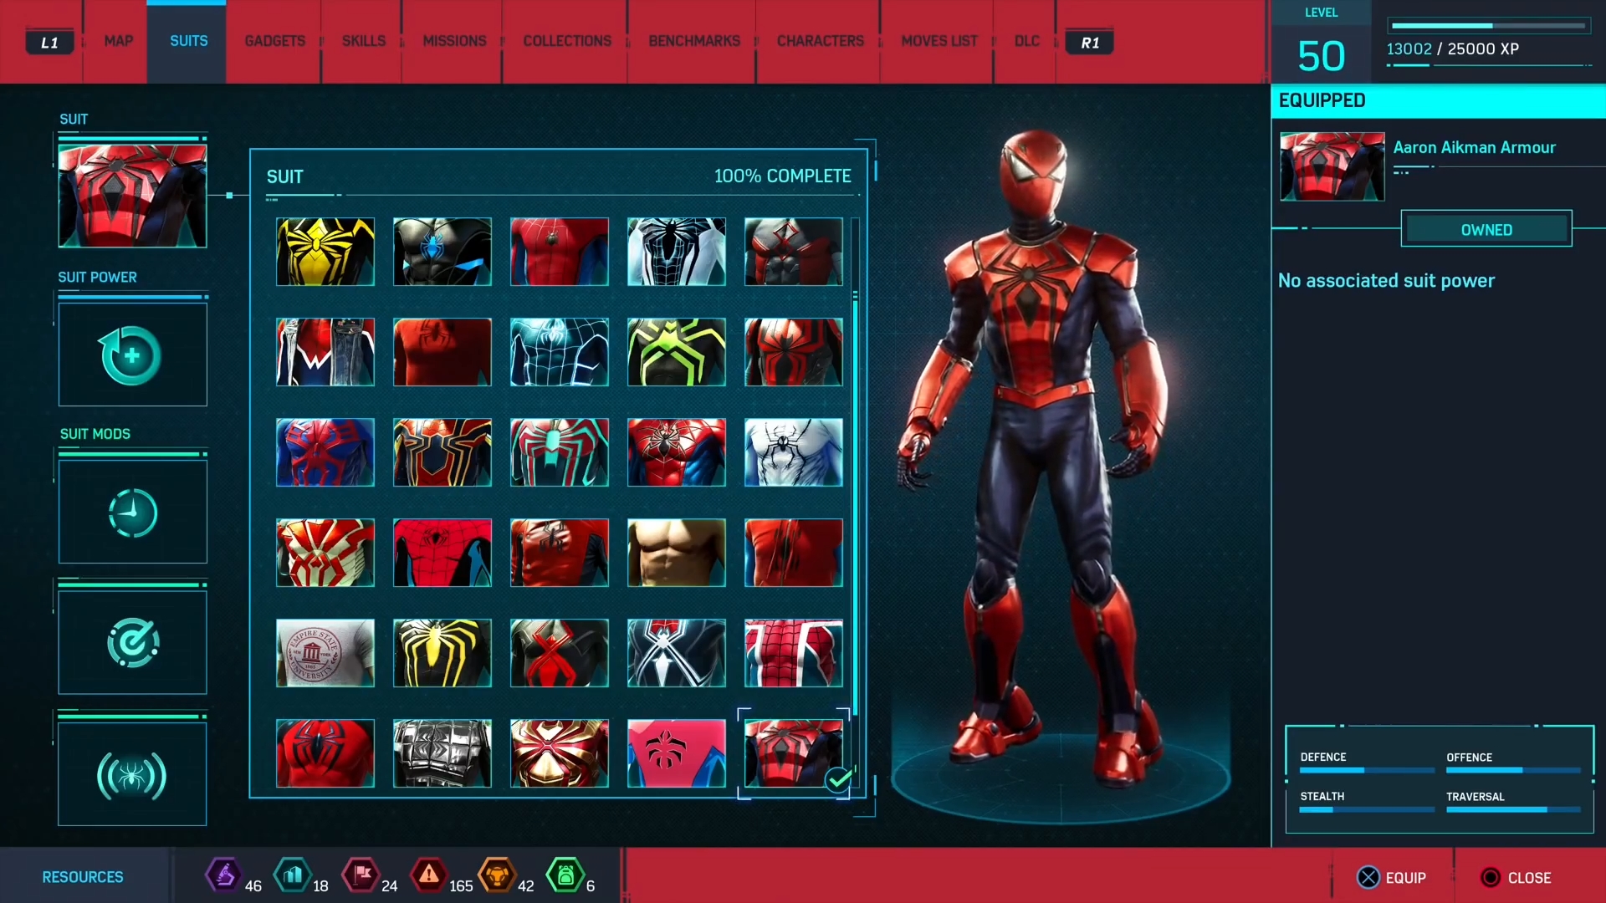The width and height of the screenshot is (1606, 903).
Task: Click the OWNED button
Action: 1486,229
